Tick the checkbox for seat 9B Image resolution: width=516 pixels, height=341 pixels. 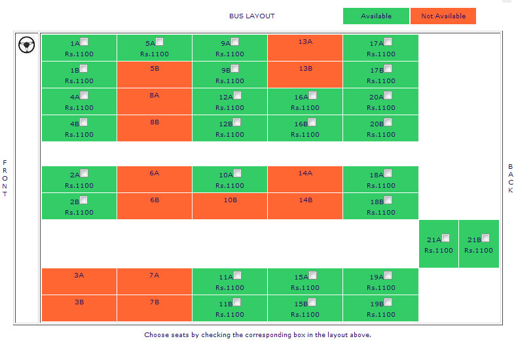(x=235, y=69)
